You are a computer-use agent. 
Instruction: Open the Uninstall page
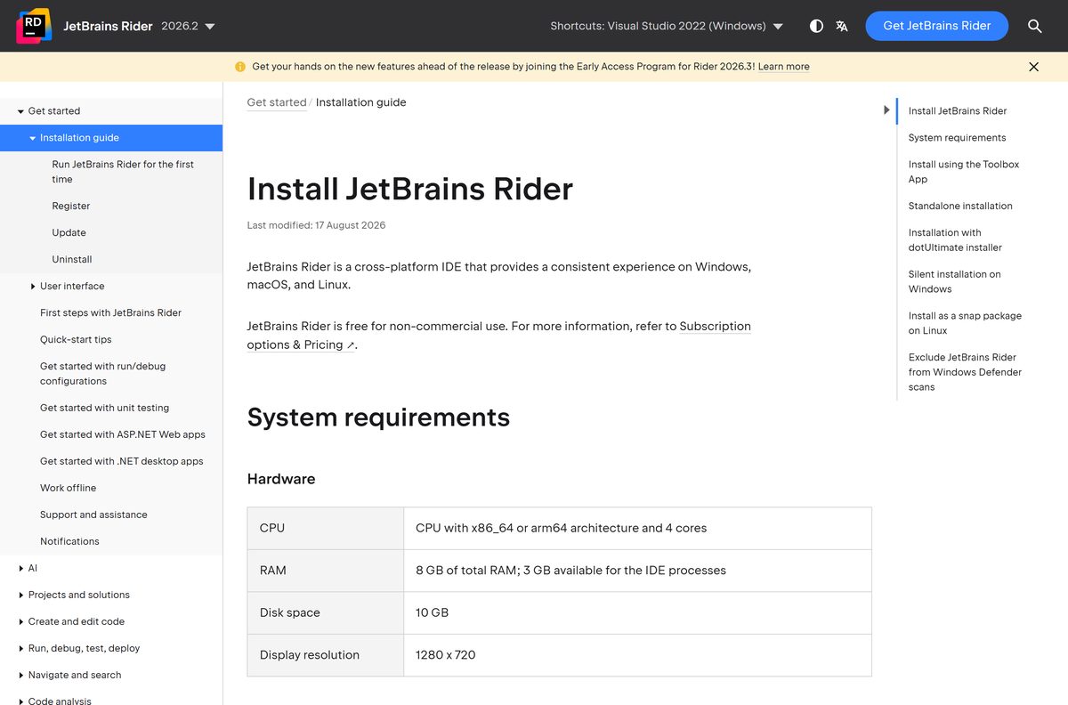tap(72, 259)
